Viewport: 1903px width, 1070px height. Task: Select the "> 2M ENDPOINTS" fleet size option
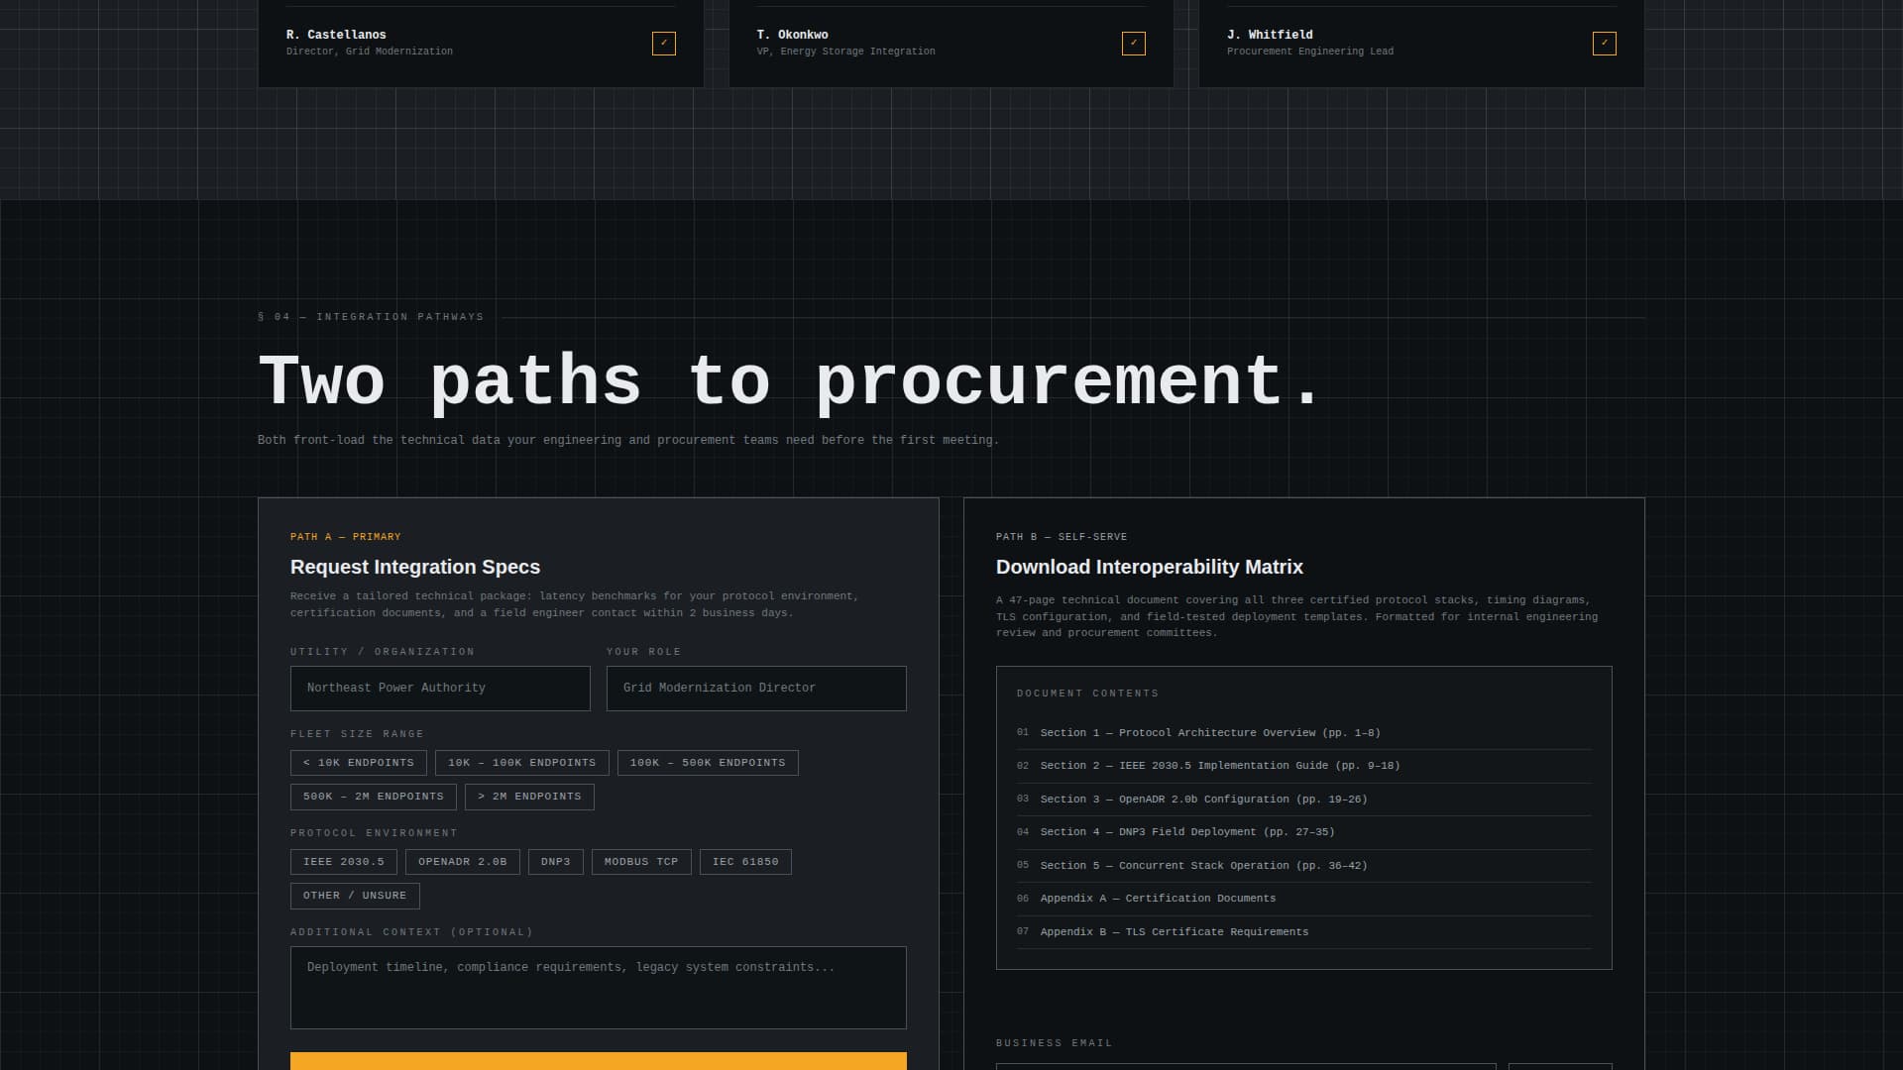[x=529, y=797]
